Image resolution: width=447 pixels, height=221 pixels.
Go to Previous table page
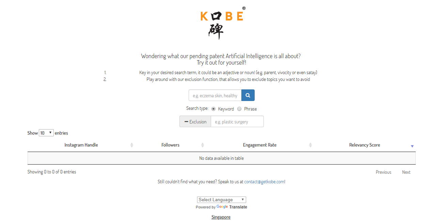[383, 172]
